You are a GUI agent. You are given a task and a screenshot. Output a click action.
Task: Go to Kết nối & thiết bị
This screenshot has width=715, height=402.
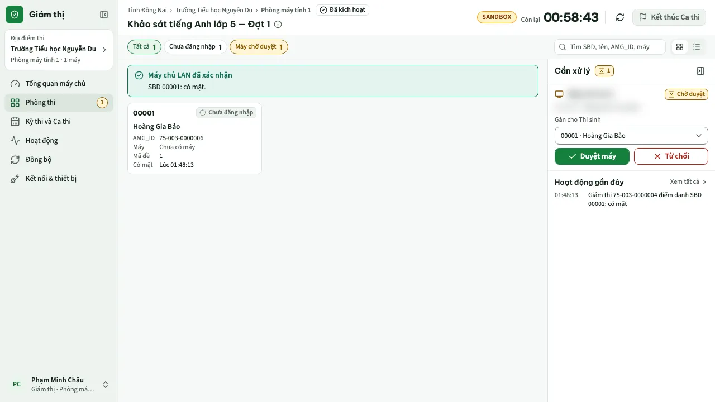click(59, 179)
